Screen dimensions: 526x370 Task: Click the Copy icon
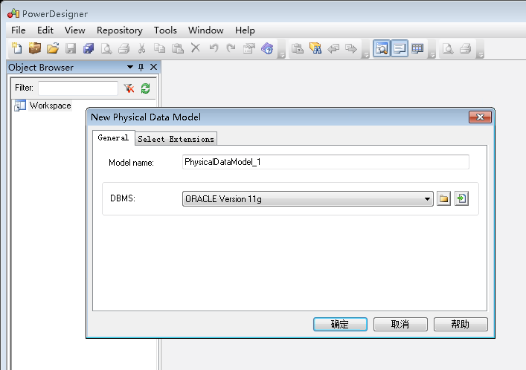coord(160,48)
